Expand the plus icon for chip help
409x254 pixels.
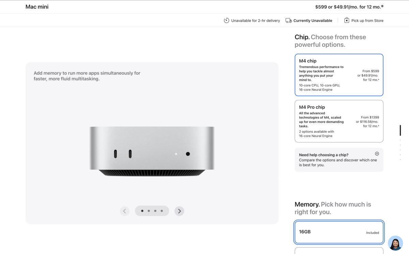(377, 154)
